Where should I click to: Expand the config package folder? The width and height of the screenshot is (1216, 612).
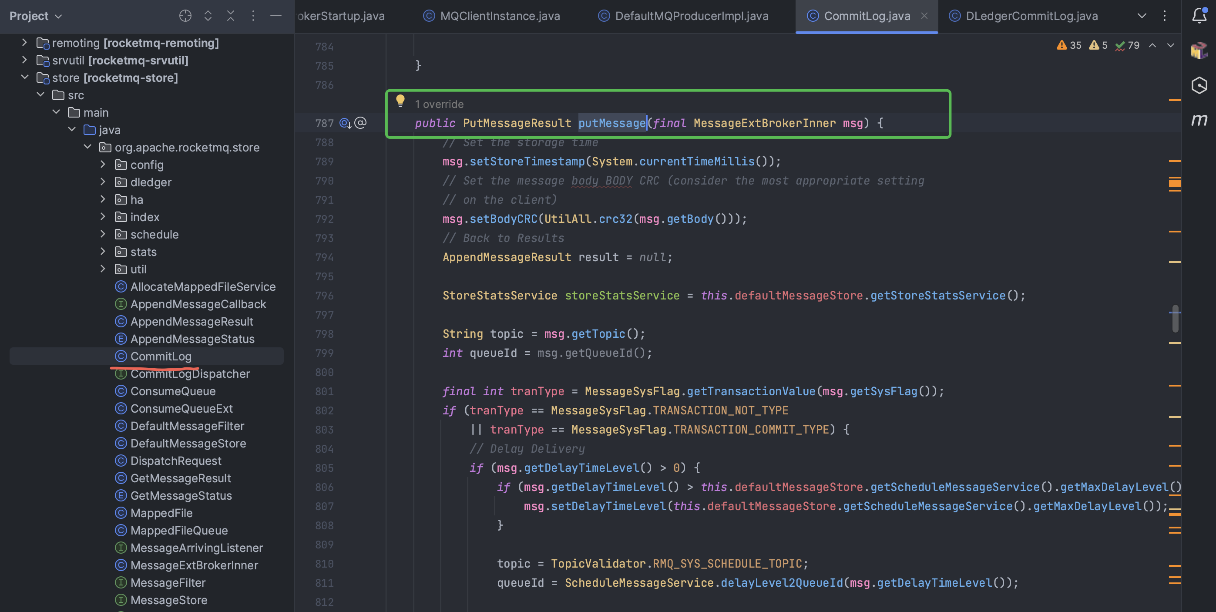[103, 165]
